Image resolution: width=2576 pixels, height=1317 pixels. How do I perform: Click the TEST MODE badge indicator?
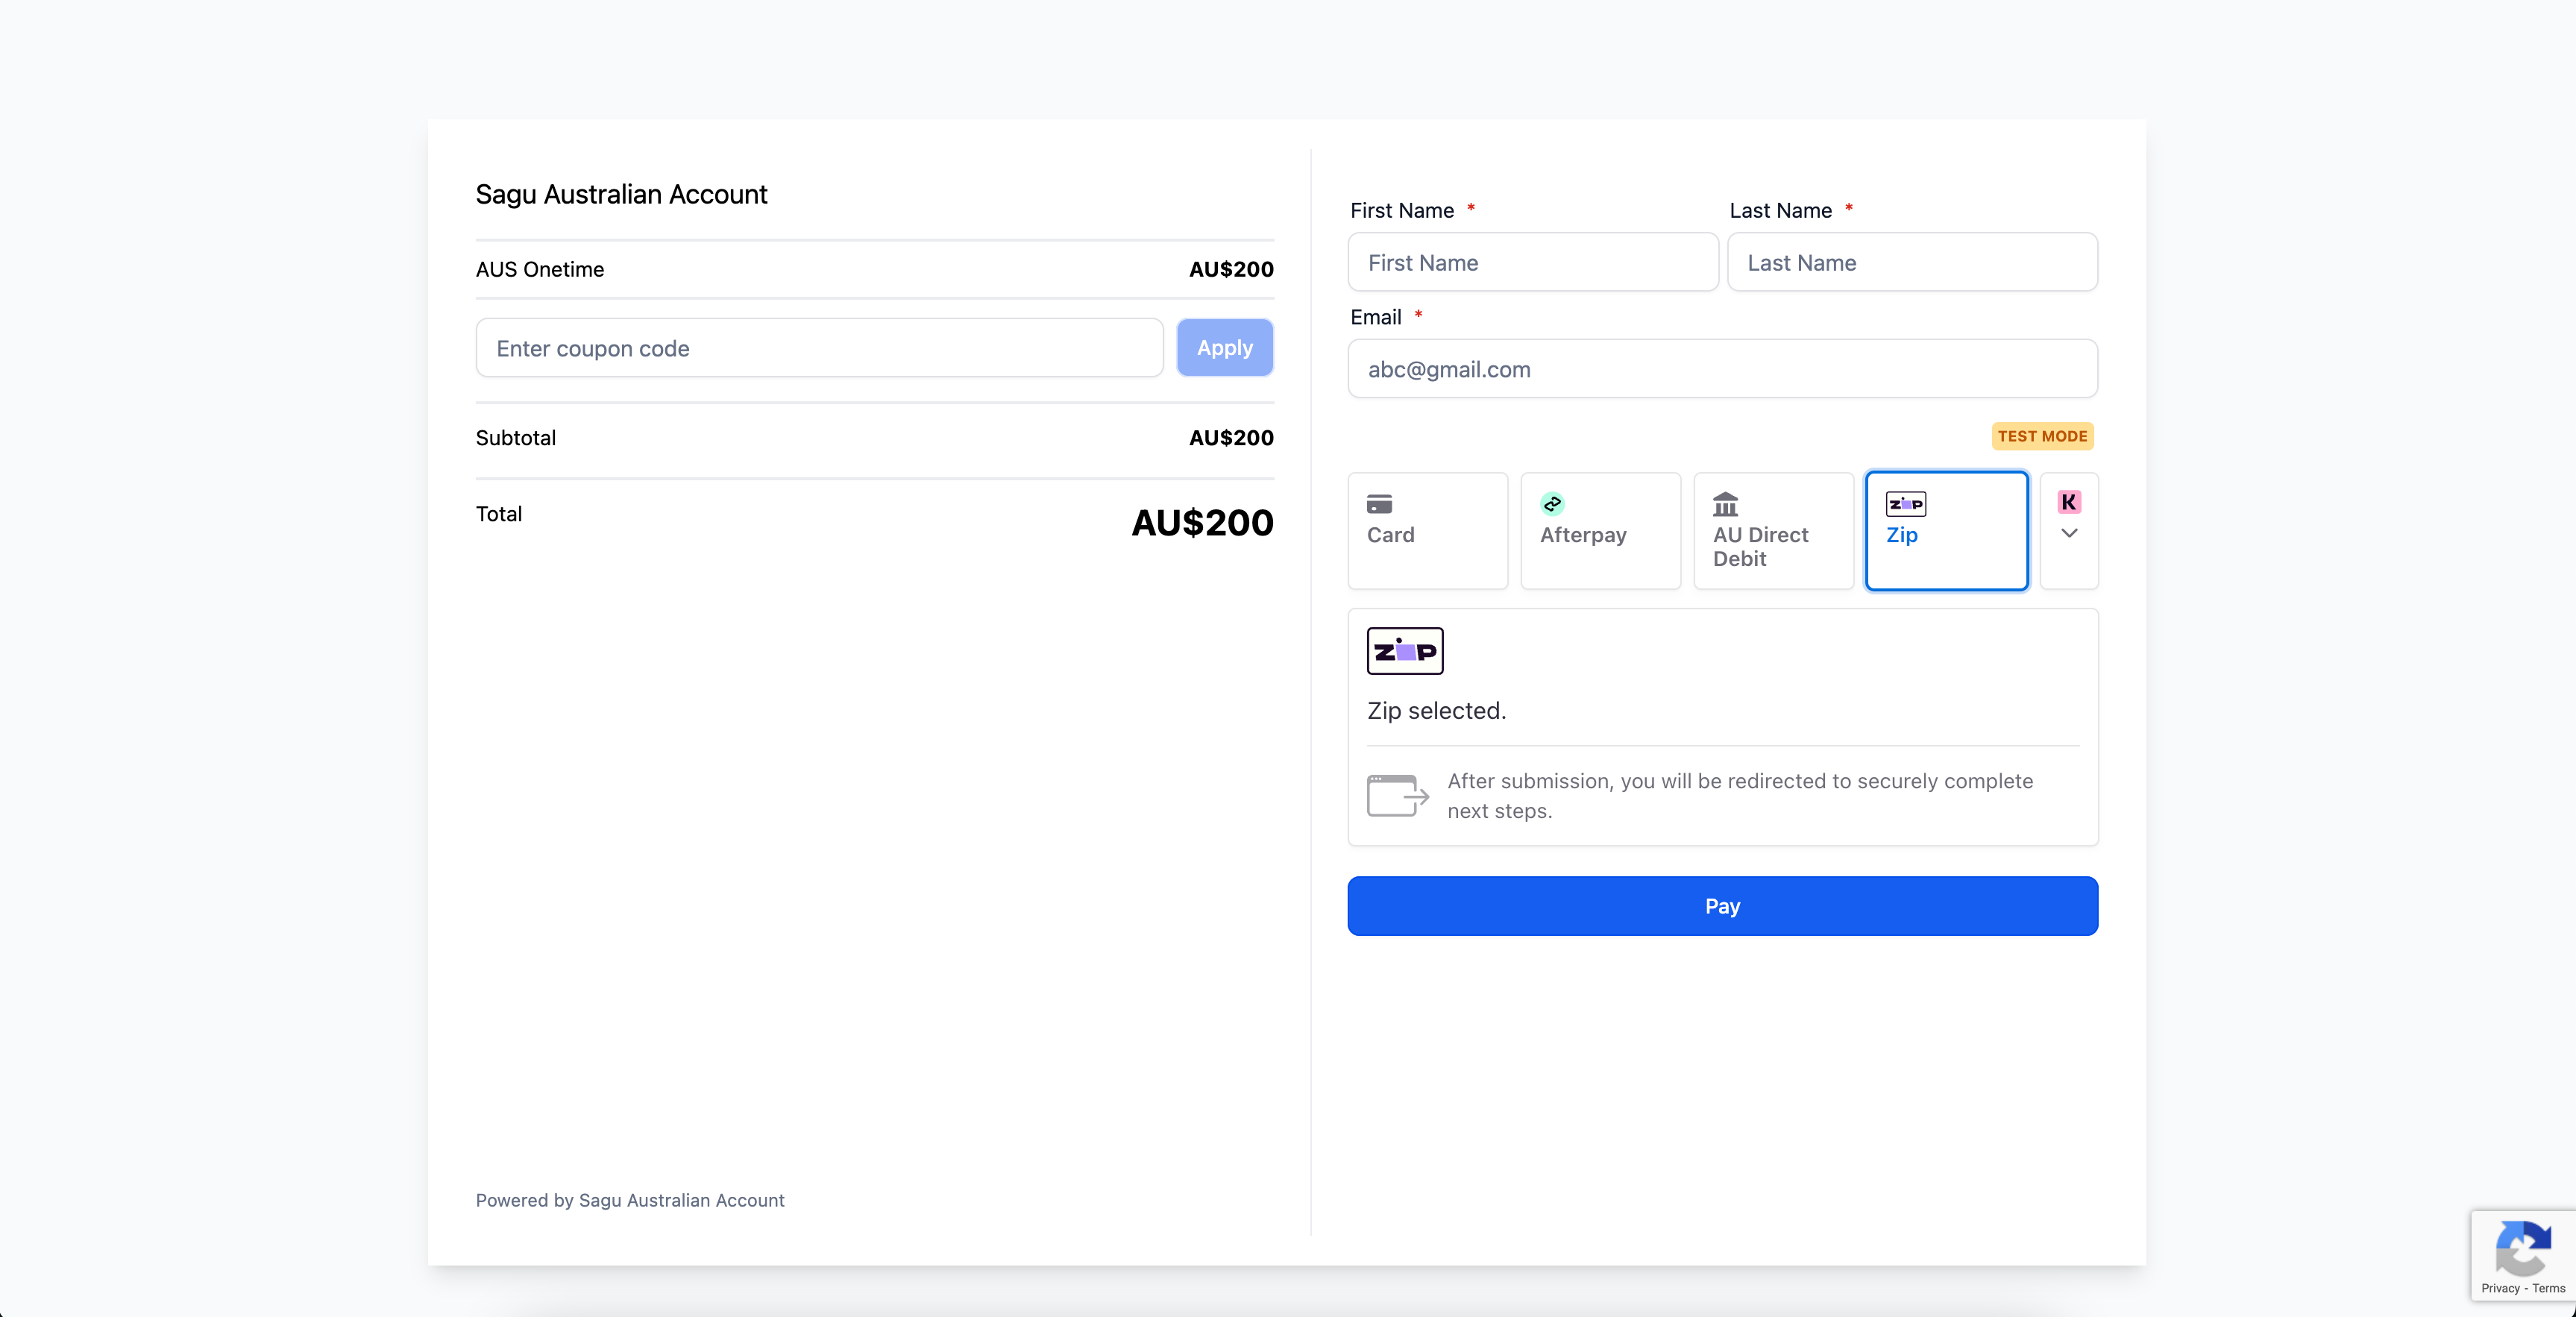point(2042,437)
